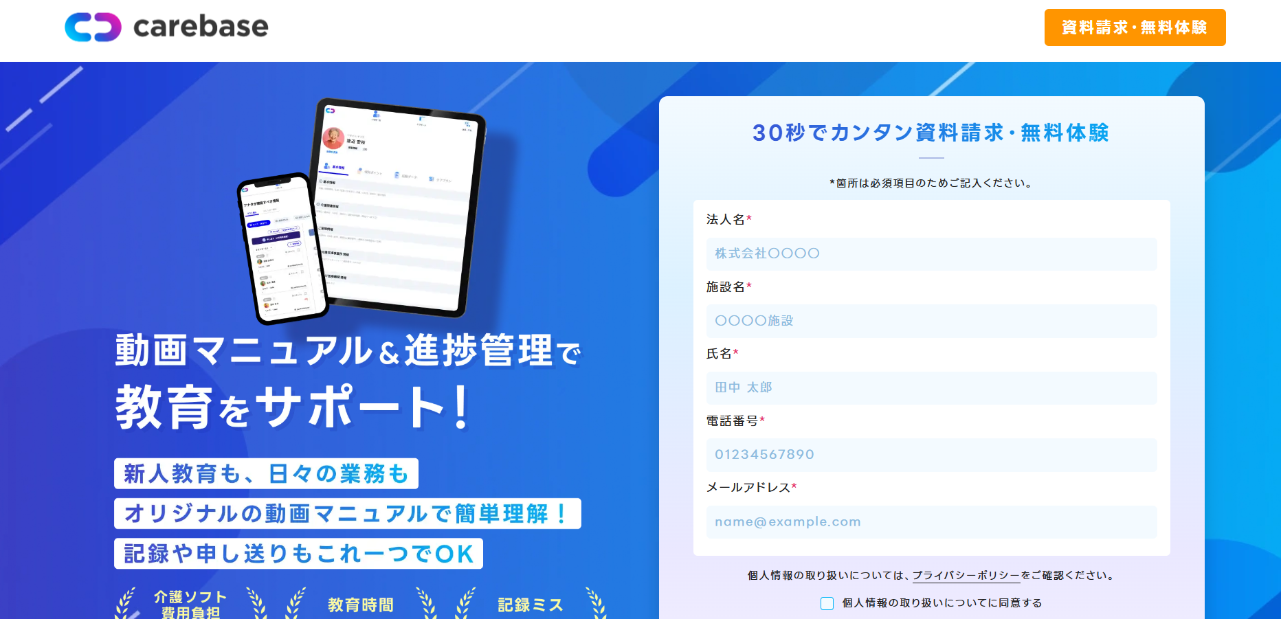Viewport: 1281px width, 619px height.
Task: Focus the メールアドレス email input
Action: coord(931,522)
